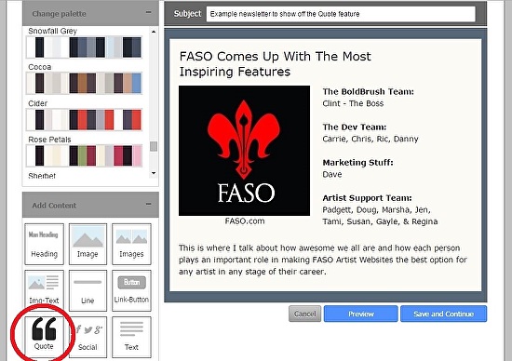The image size is (512, 361).
Task: Click the FASO.com caption
Action: (x=245, y=221)
